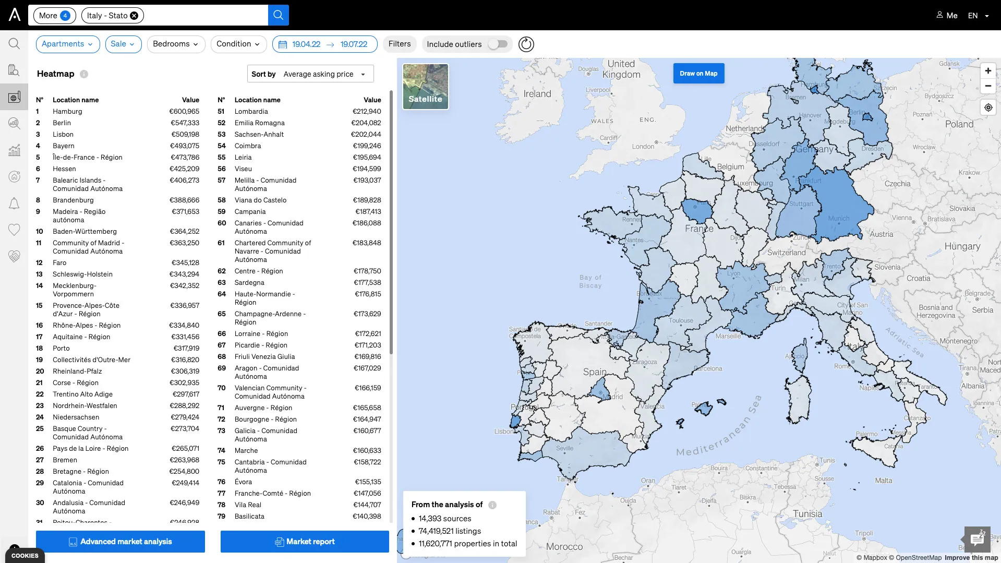This screenshot has height=563, width=1001.
Task: Click the COOKIES button
Action: pos(25,556)
